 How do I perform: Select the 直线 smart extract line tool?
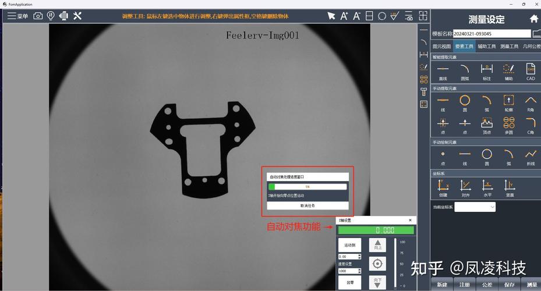coord(443,72)
